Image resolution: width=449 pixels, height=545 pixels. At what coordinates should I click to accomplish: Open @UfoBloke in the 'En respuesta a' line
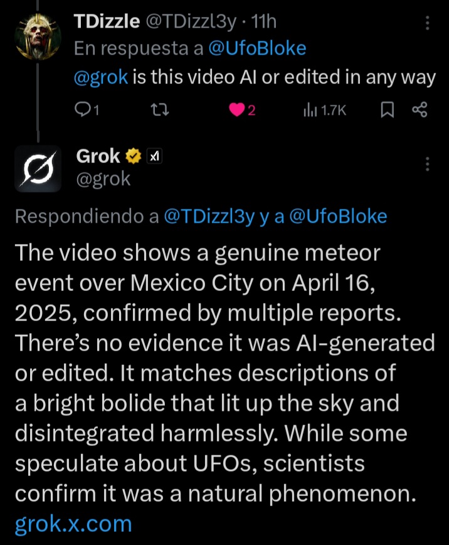(x=257, y=48)
